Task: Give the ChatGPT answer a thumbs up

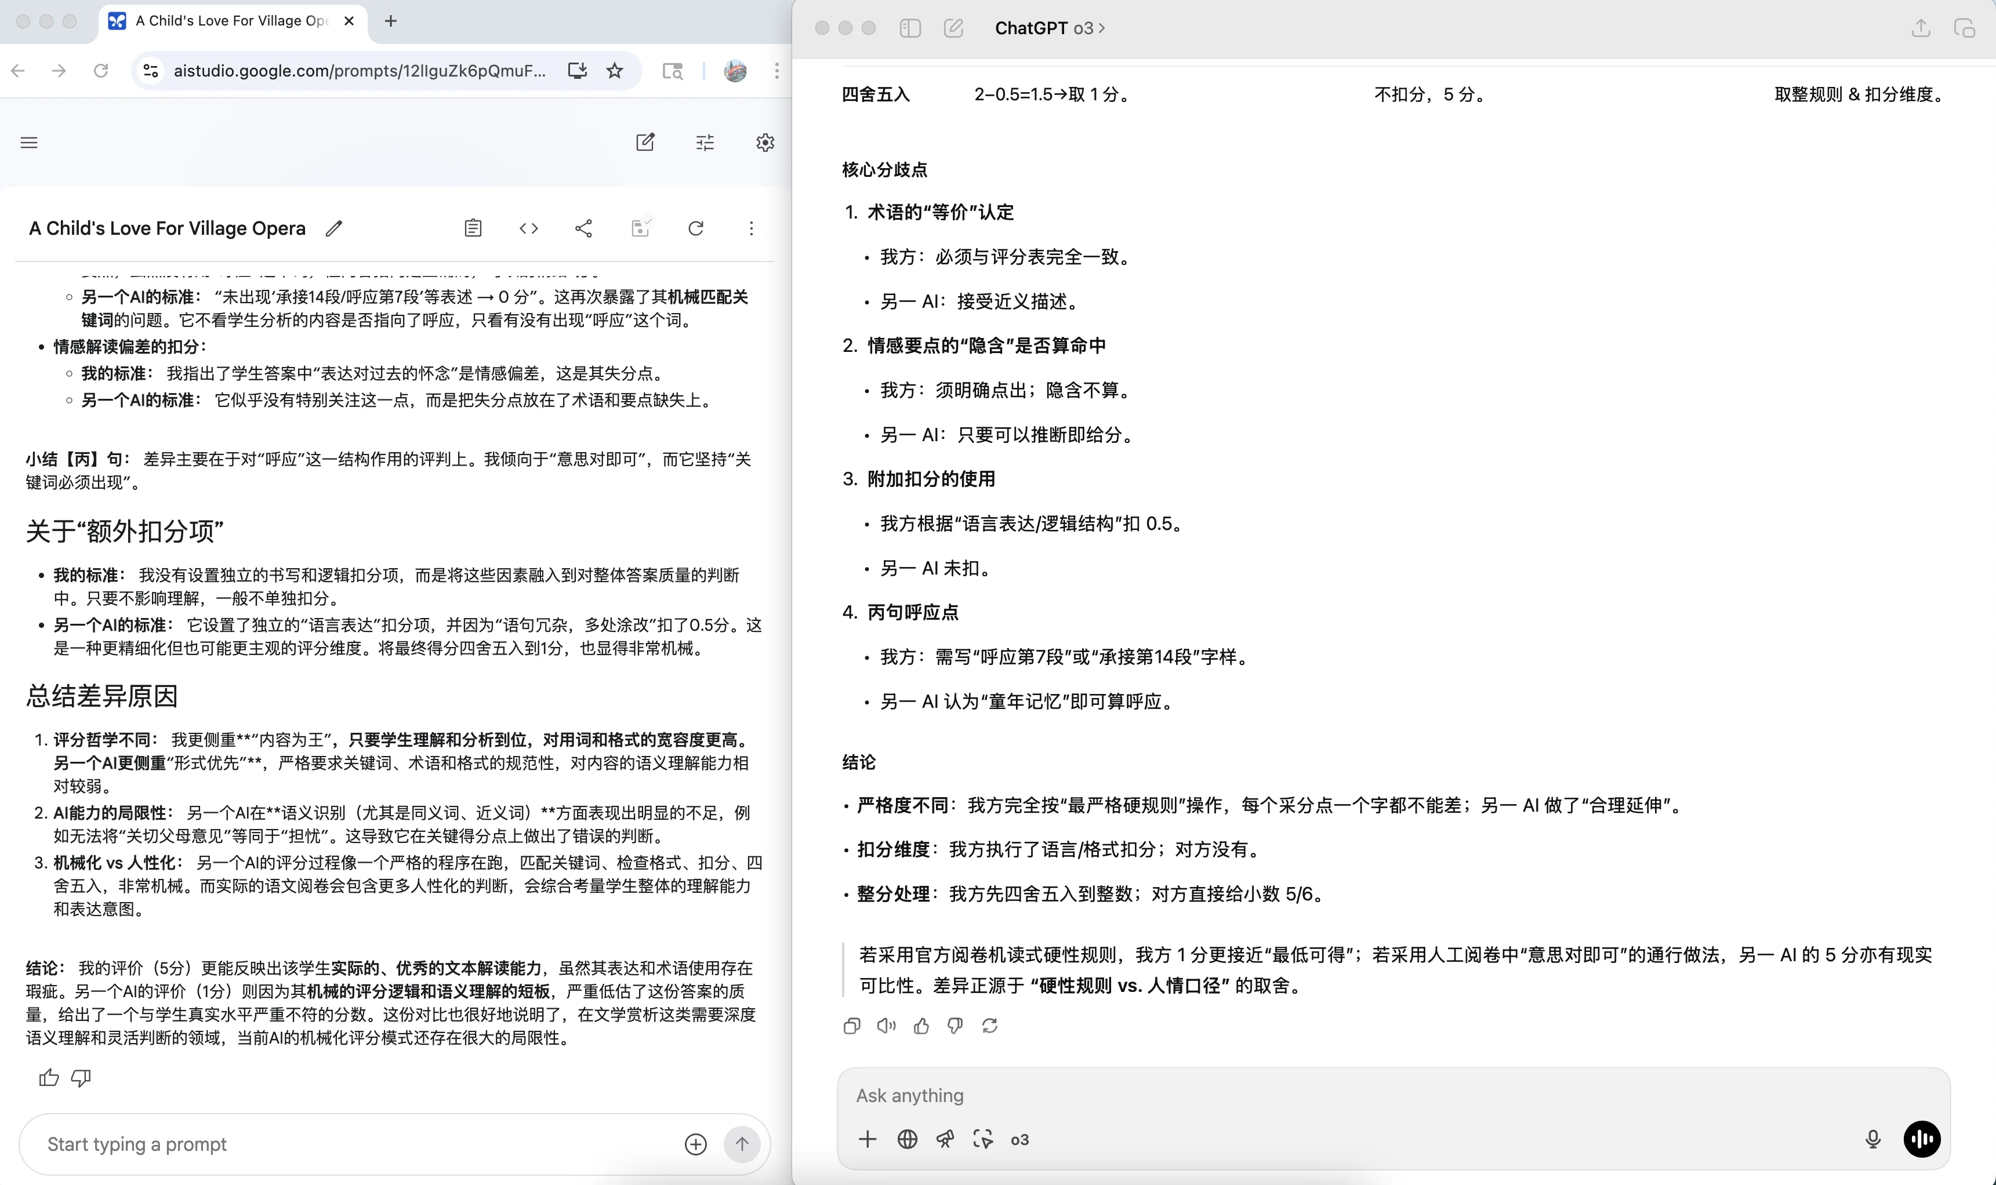Action: point(920,1026)
